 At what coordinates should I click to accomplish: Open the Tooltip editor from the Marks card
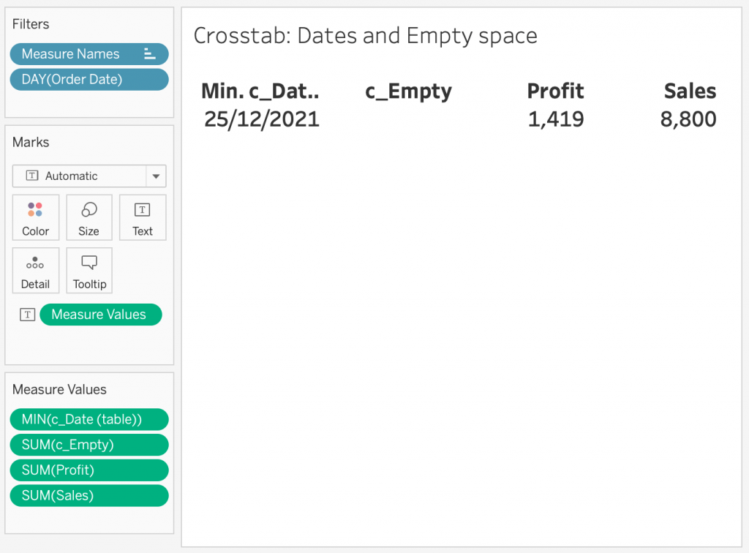click(x=89, y=270)
